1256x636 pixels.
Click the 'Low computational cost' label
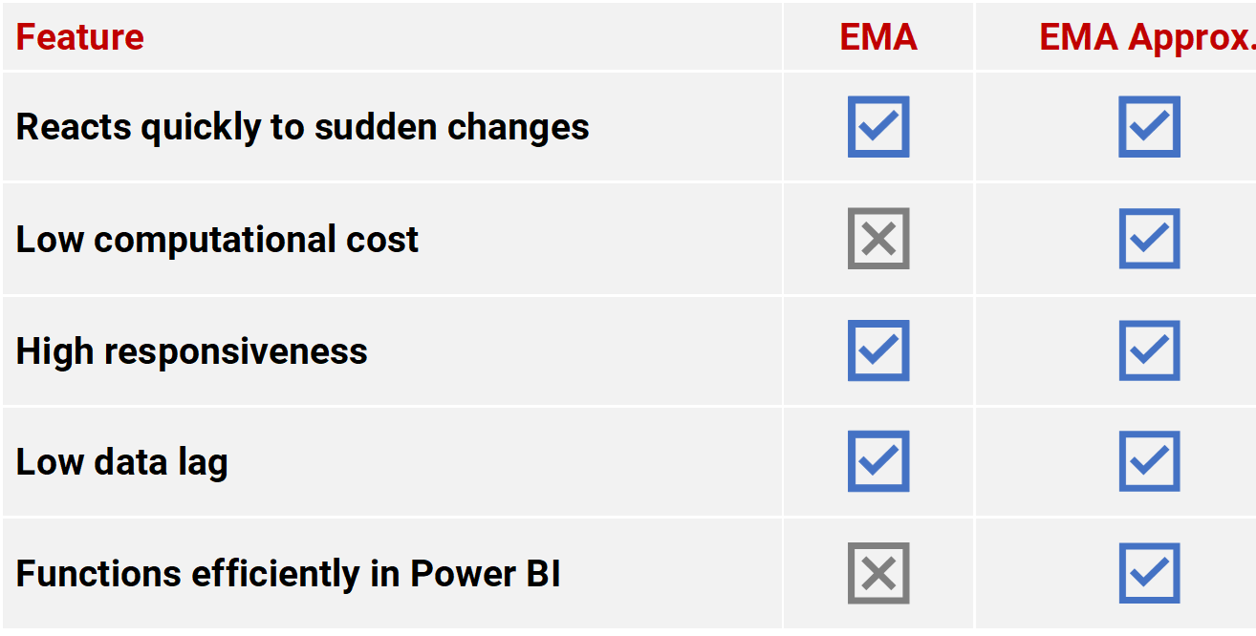218,239
